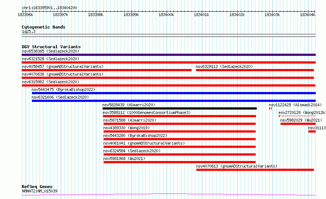This screenshot has height=199, width=326.
Task: Open the esv2720128 (Wong2012b) label
Action: (302, 112)
